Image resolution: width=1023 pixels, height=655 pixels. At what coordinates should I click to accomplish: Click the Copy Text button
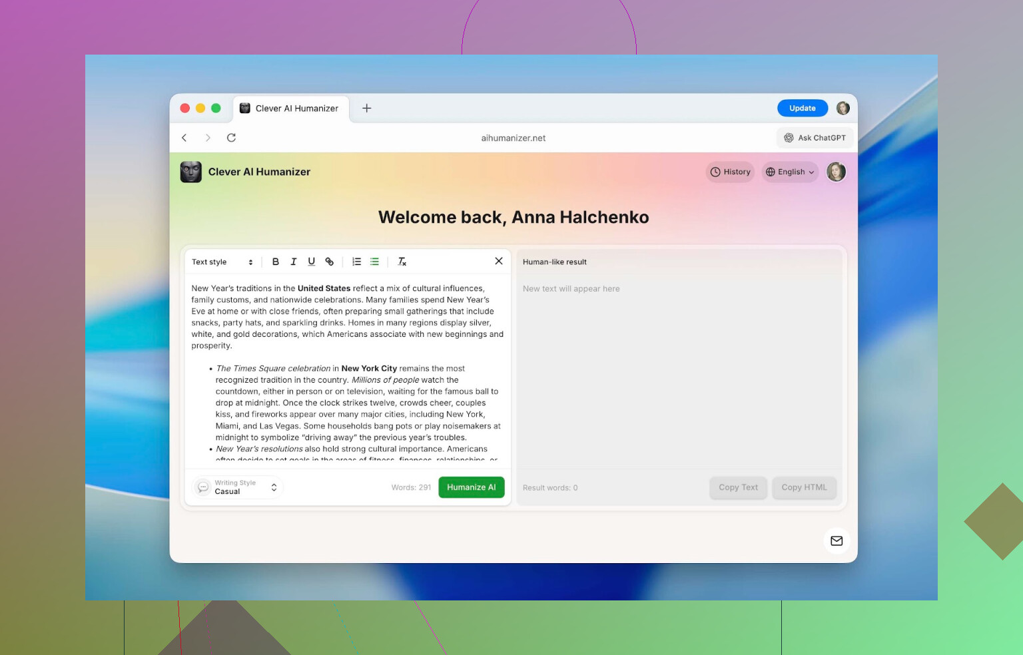coord(738,487)
